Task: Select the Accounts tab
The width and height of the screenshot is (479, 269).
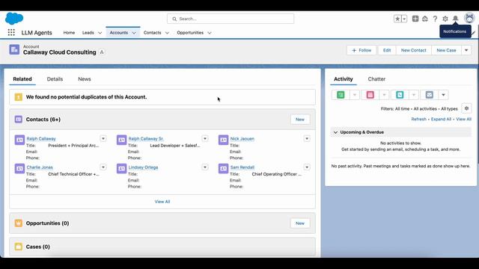Action: click(x=119, y=32)
